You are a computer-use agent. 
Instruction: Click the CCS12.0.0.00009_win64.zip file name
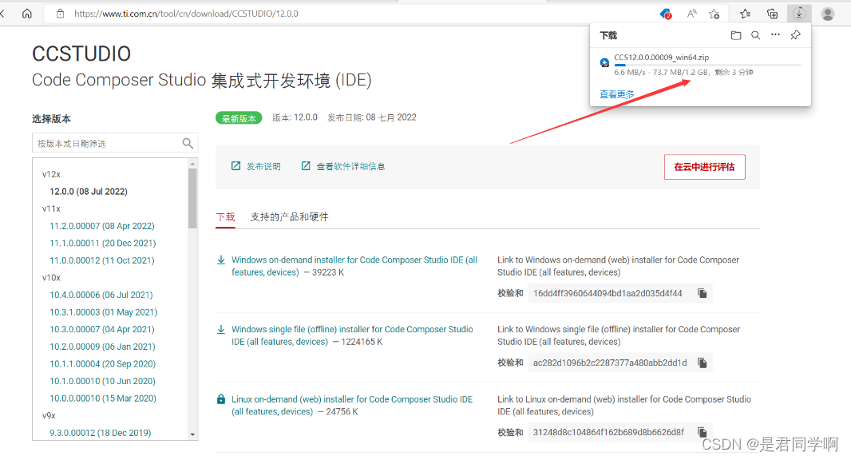click(x=661, y=57)
